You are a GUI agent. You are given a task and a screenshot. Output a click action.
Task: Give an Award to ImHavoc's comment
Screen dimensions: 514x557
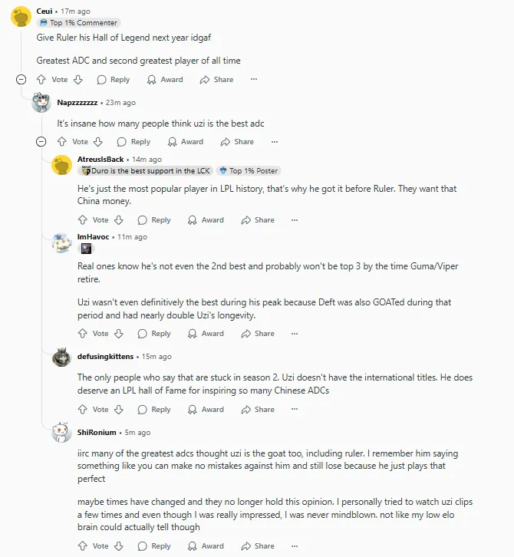pyautogui.click(x=206, y=334)
